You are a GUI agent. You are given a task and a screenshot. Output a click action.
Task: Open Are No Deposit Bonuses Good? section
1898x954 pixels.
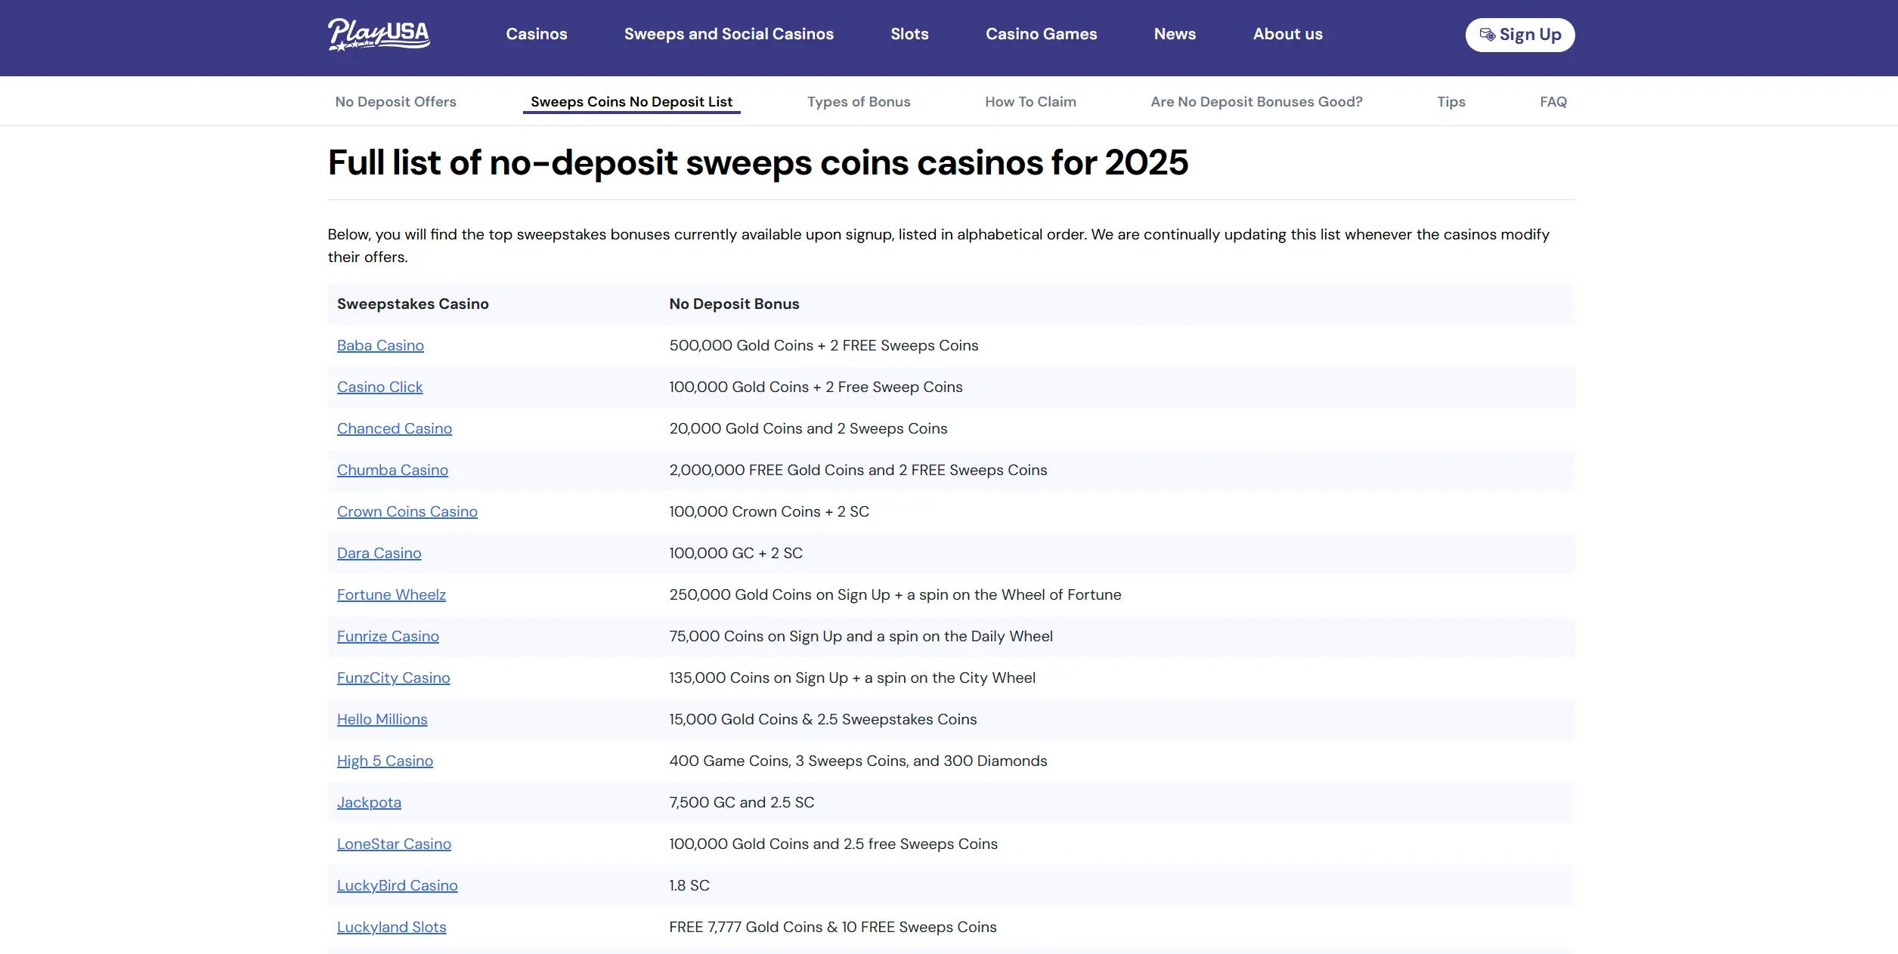tap(1256, 102)
